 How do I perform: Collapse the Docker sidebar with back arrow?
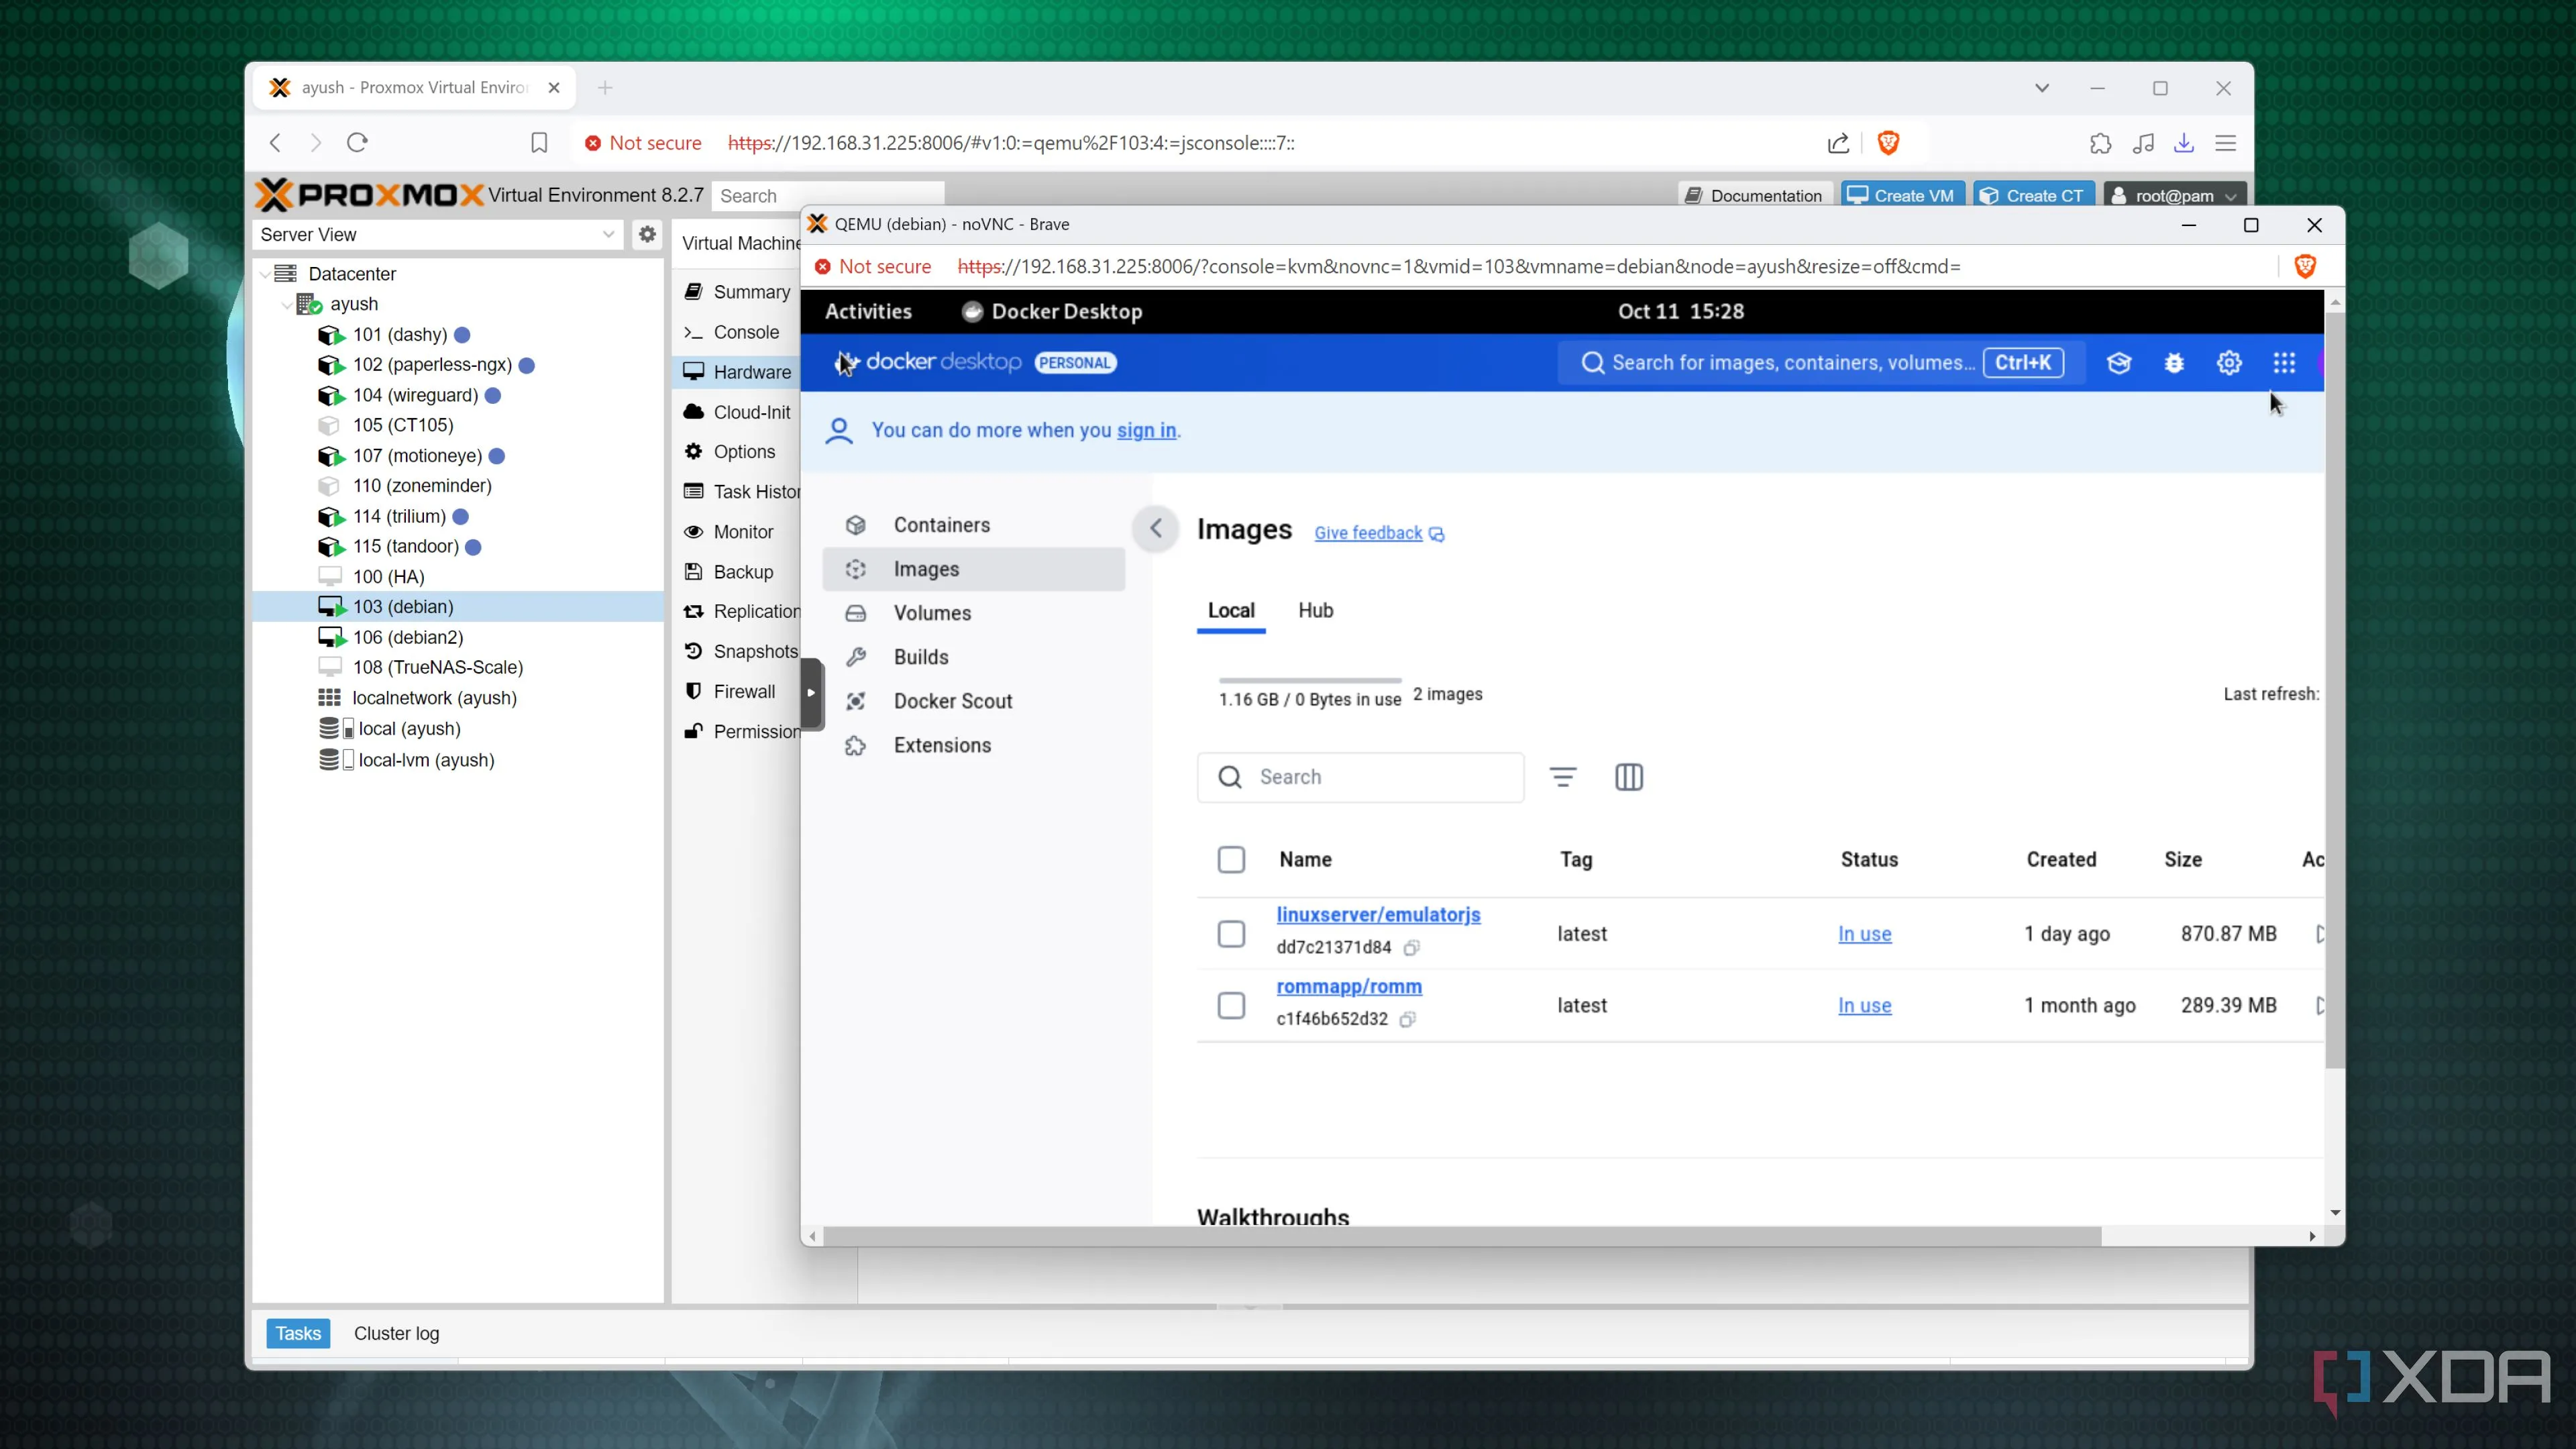point(1156,528)
